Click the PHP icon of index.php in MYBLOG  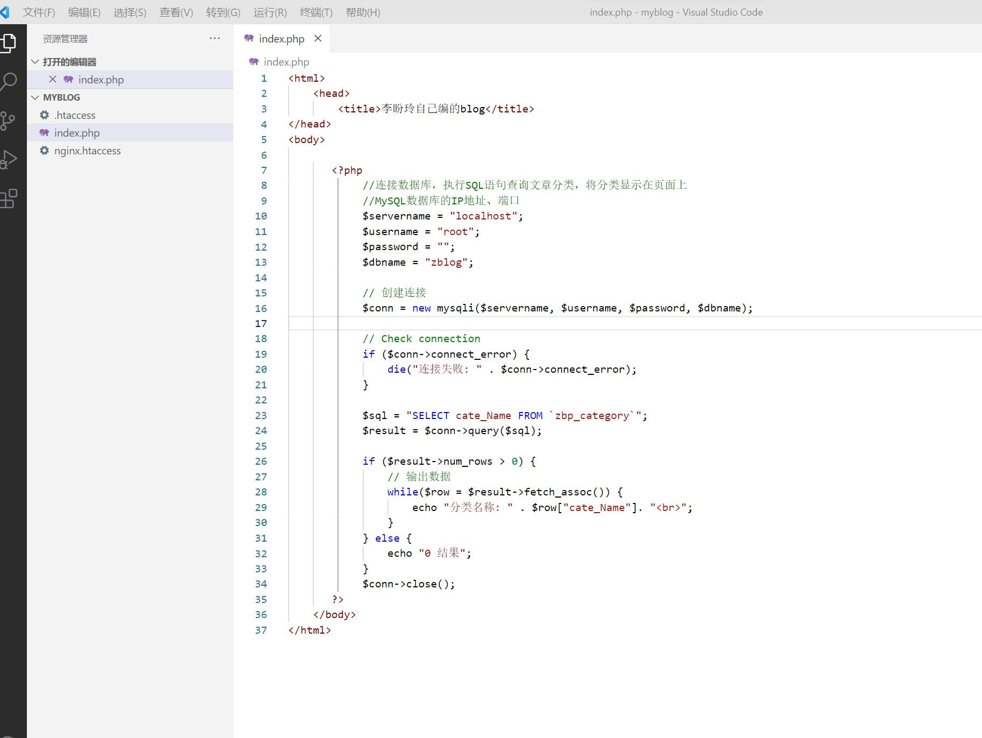tap(45, 132)
